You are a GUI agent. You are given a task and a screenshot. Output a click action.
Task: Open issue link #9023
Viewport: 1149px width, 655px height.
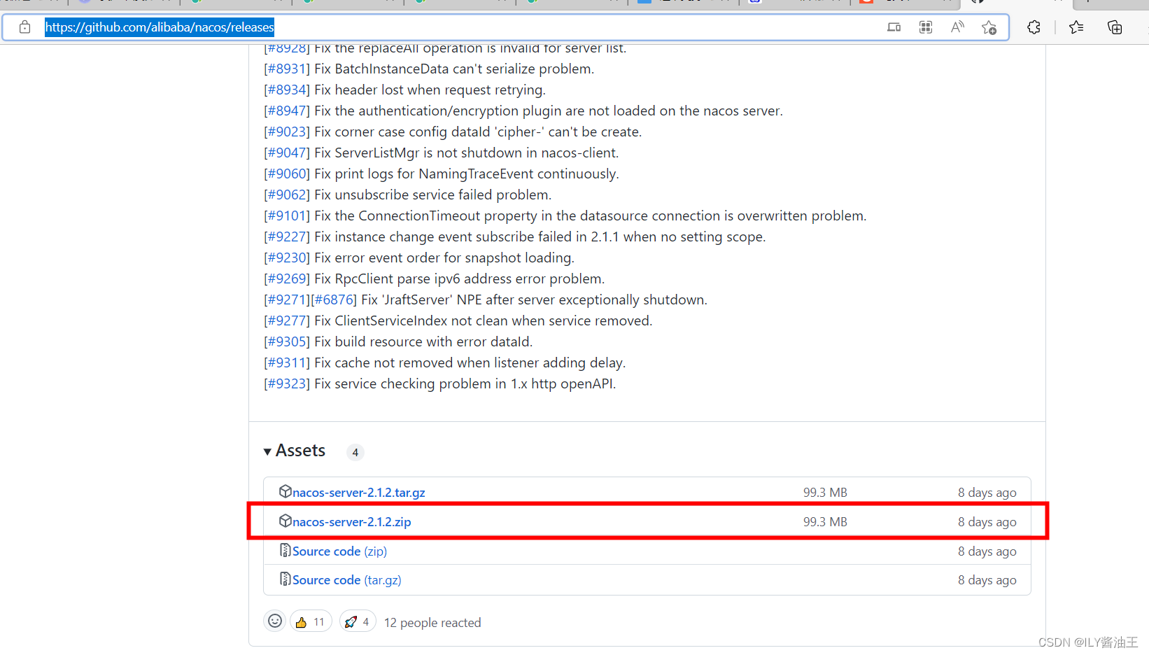[x=287, y=132]
